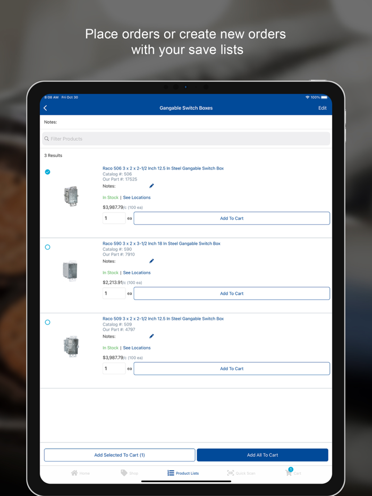
Task: Click the cart badge showing 1
Action: click(291, 469)
